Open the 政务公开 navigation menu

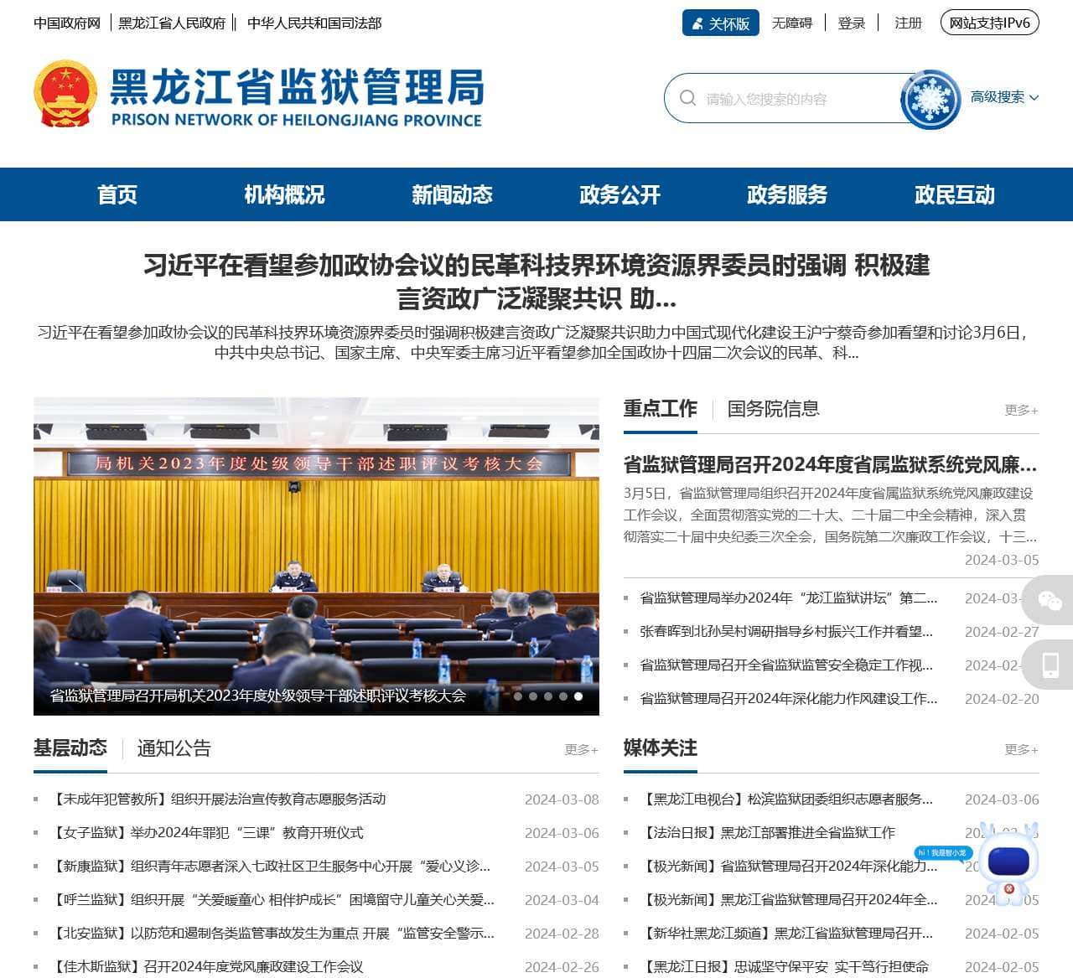tap(619, 194)
